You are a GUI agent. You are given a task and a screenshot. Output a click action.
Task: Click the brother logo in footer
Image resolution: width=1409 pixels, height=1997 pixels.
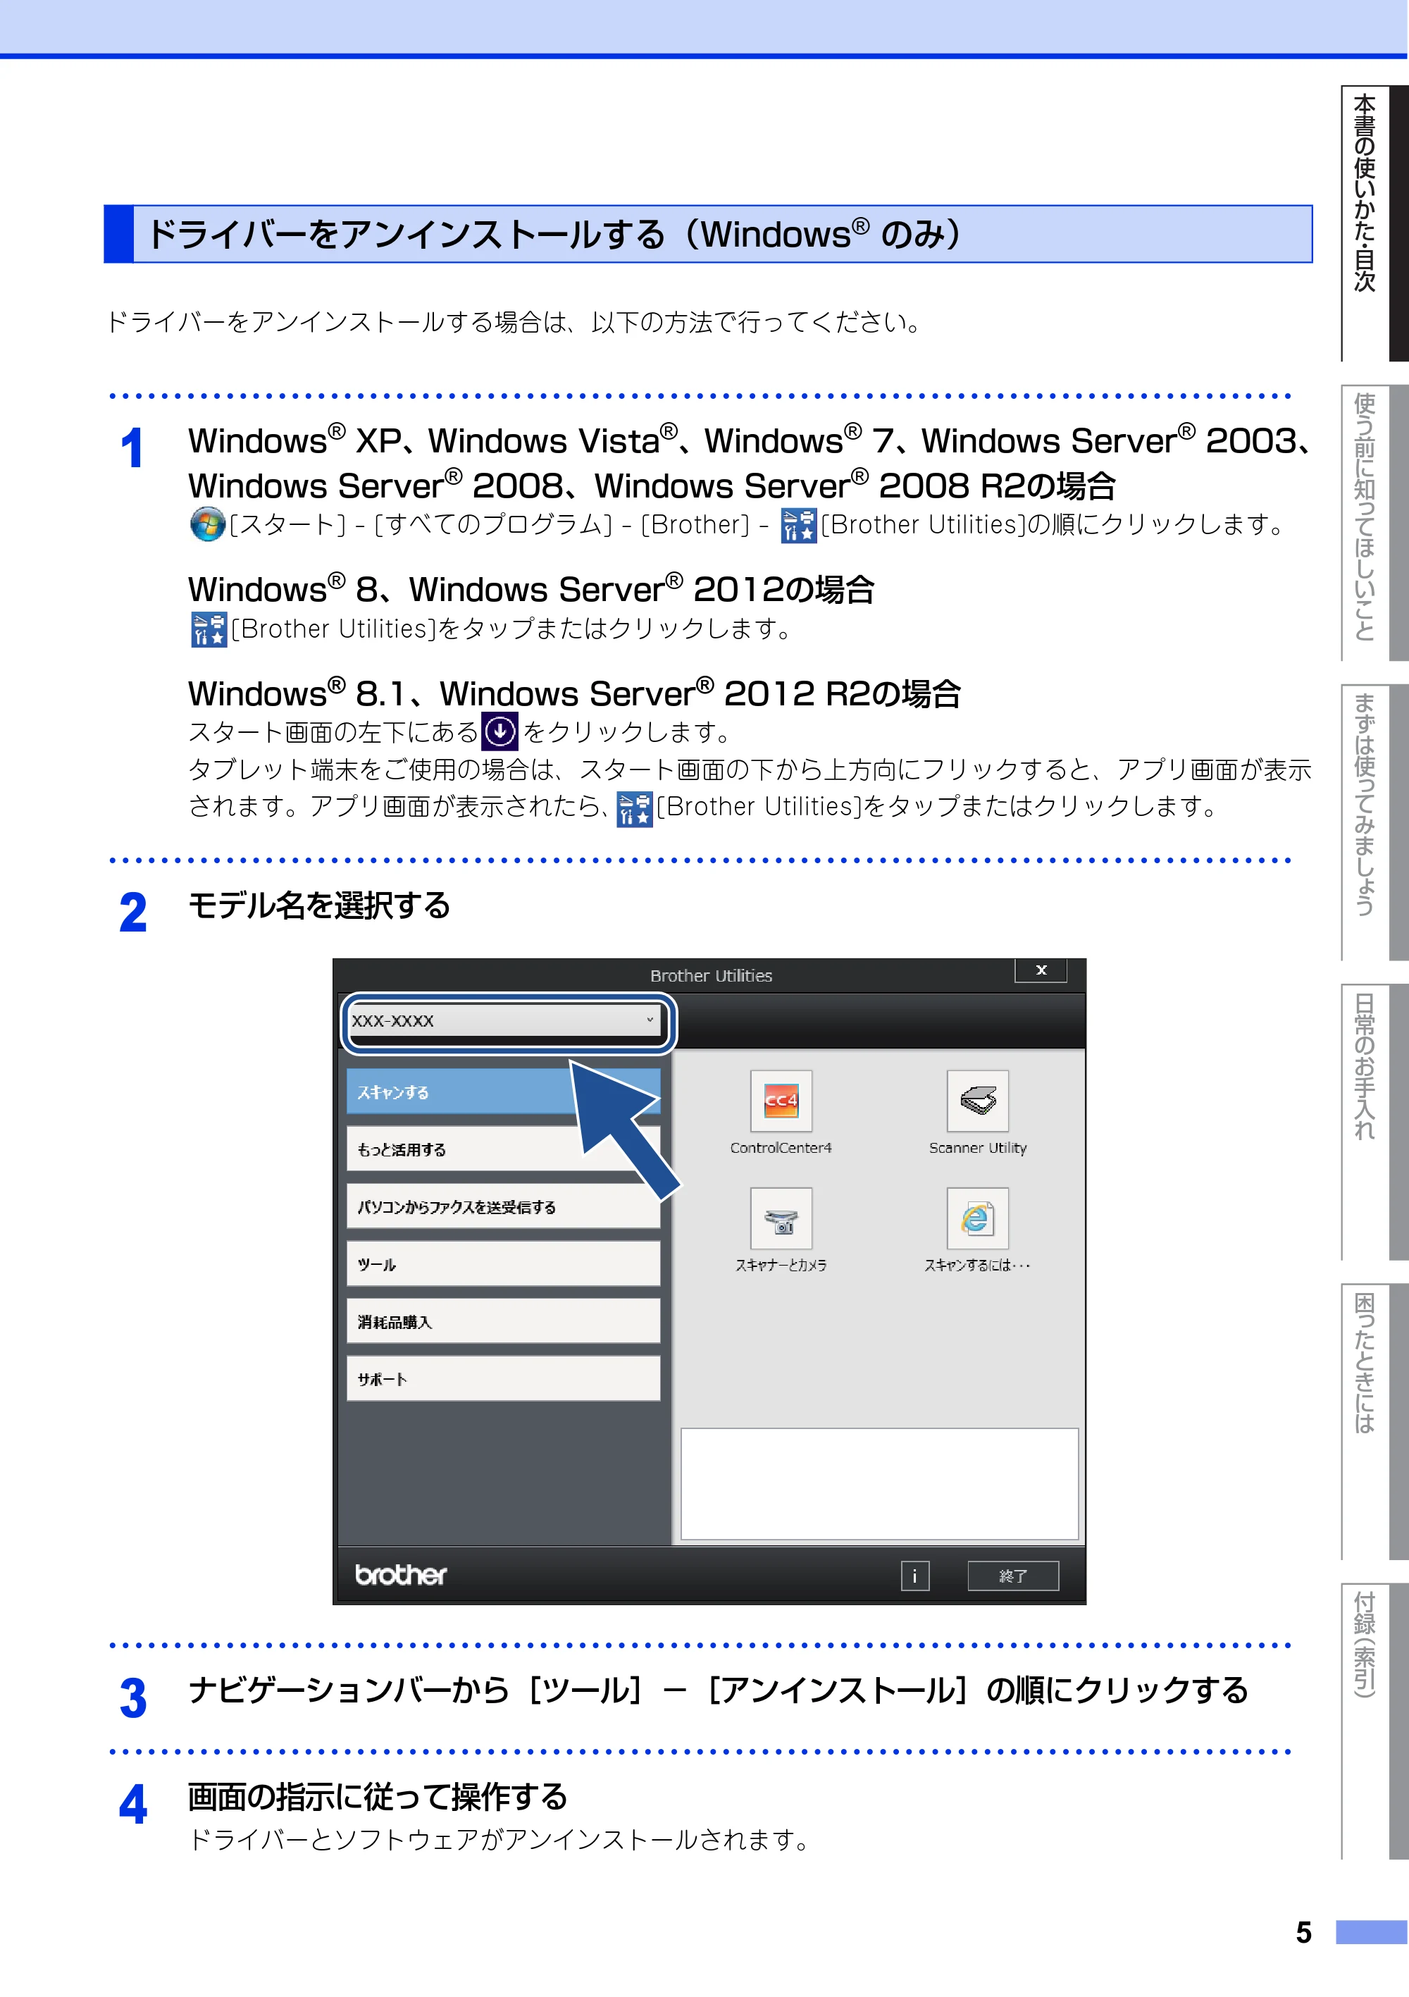[x=401, y=1575]
